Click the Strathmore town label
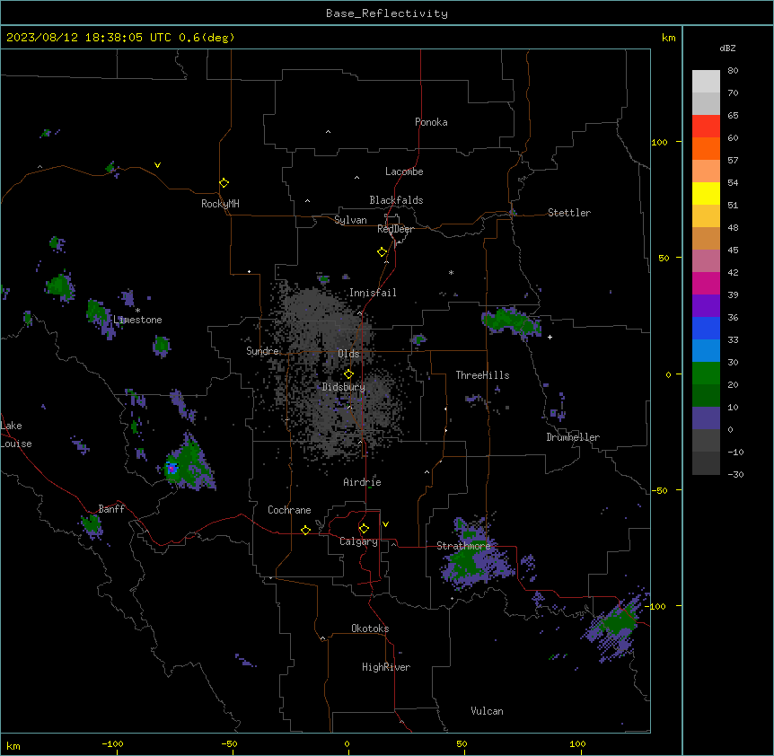The height and width of the screenshot is (756, 774). 463,546
